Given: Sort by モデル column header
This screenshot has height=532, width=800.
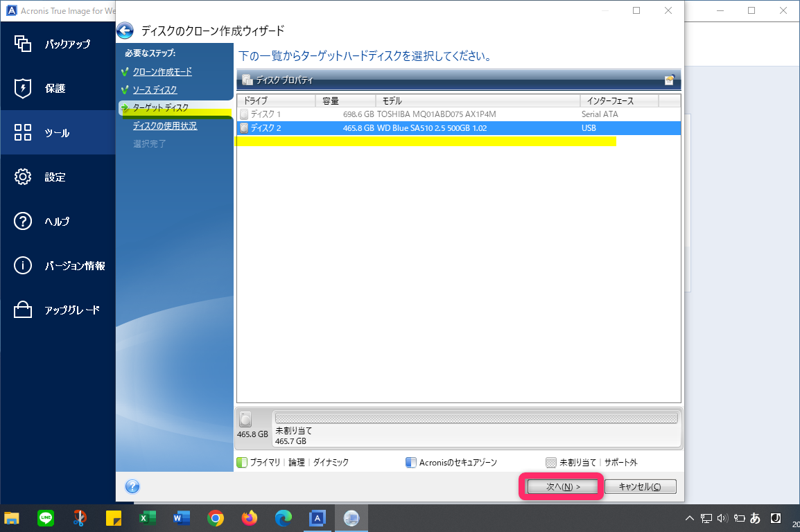Looking at the screenshot, I should coord(478,100).
